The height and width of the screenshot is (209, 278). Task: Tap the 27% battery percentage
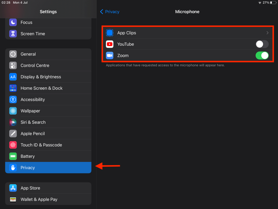coord(266,3)
